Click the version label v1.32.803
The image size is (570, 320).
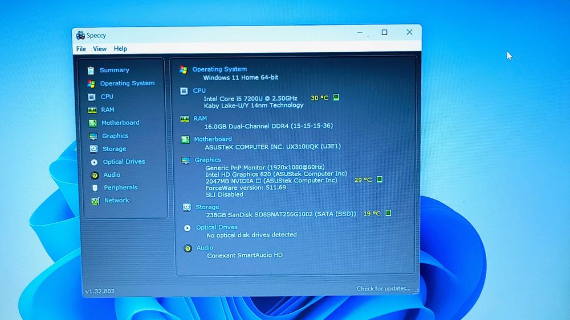tap(100, 291)
